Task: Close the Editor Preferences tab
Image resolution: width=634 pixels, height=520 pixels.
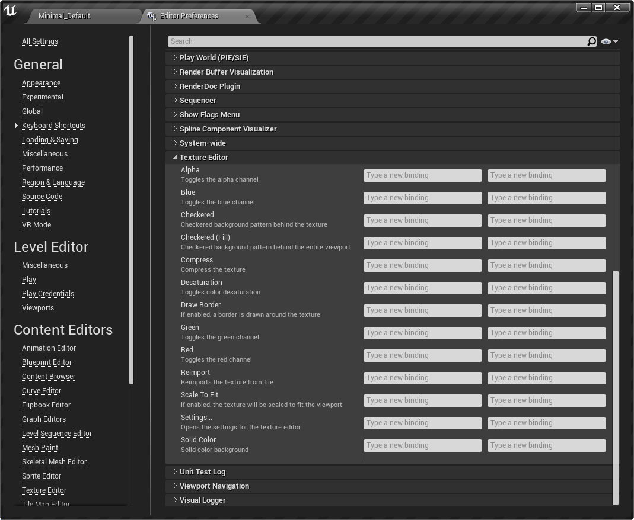Action: pos(247,17)
